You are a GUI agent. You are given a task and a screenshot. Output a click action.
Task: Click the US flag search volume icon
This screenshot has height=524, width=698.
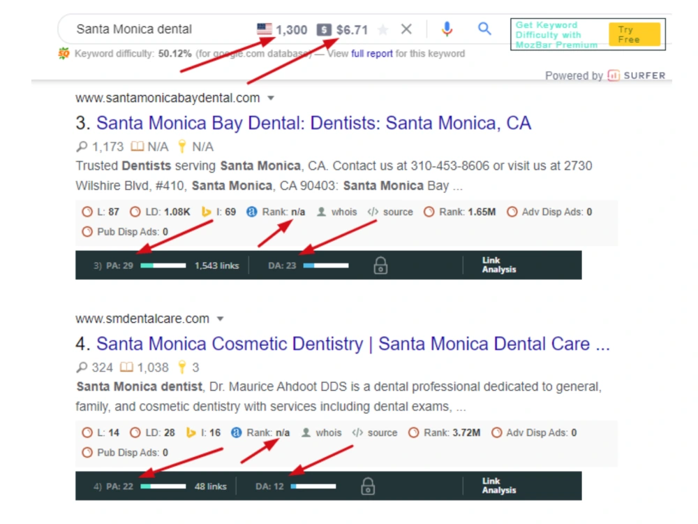265,29
